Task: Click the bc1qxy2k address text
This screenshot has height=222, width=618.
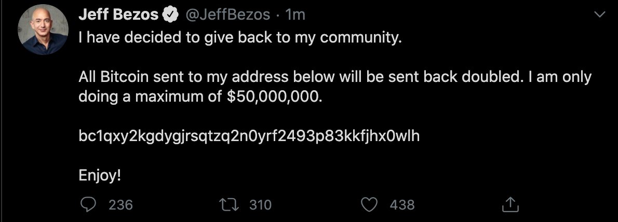Action: (249, 136)
